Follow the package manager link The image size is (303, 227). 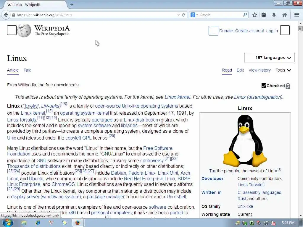click(x=106, y=197)
